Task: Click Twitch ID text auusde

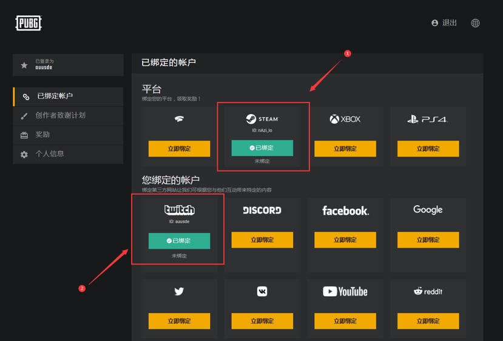Action: [x=180, y=221]
